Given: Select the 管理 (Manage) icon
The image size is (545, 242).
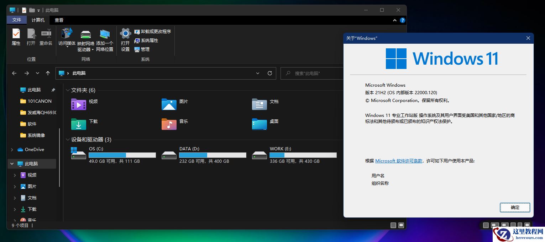Looking at the screenshot, I should [x=142, y=49].
